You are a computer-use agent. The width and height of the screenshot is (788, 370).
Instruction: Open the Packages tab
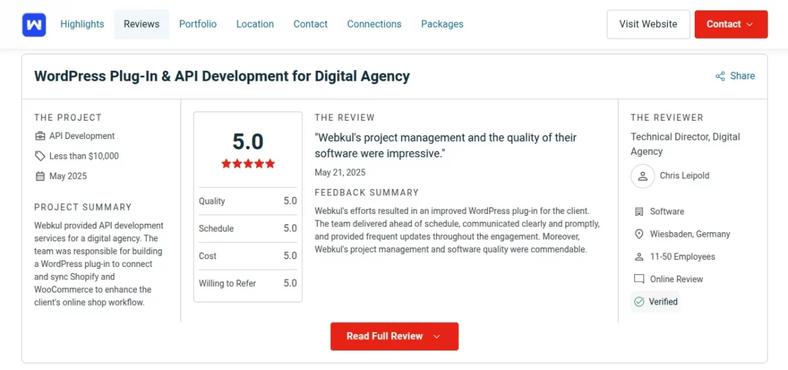[x=442, y=24]
